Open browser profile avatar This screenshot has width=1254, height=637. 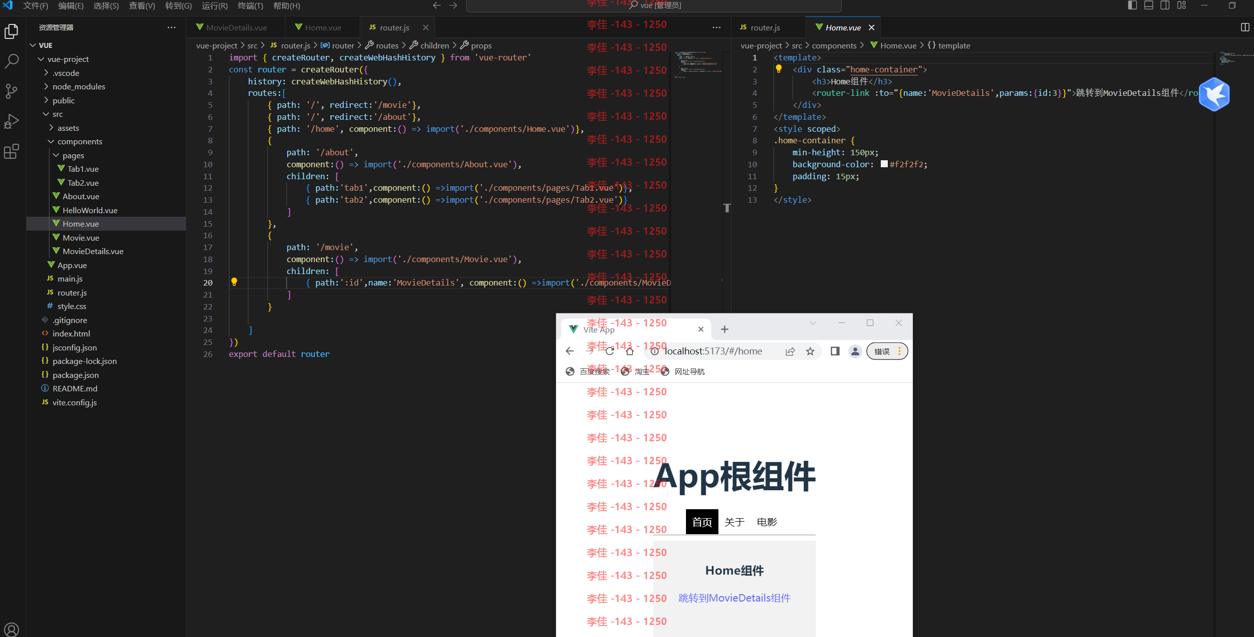click(855, 351)
